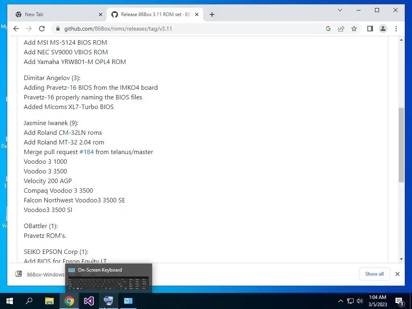The image size is (412, 309).
Task: Click text "Added Micoms XL7-Turbo BIOS"
Action: pos(68,107)
